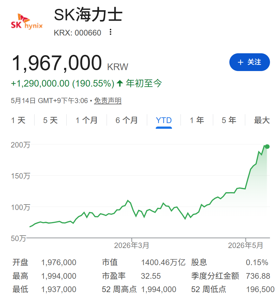Select the YTD range tab
The width and height of the screenshot is (276, 307).
pyautogui.click(x=164, y=120)
